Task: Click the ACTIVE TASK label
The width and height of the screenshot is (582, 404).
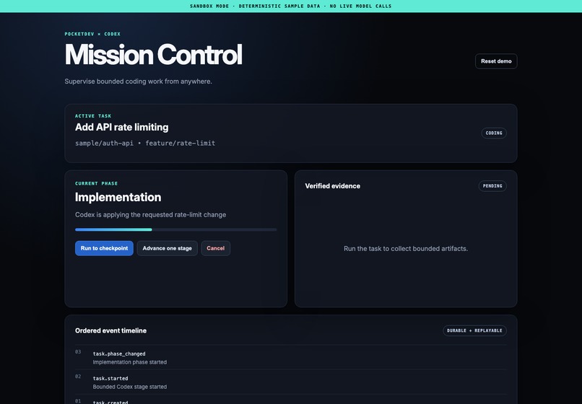Action: pyautogui.click(x=93, y=115)
